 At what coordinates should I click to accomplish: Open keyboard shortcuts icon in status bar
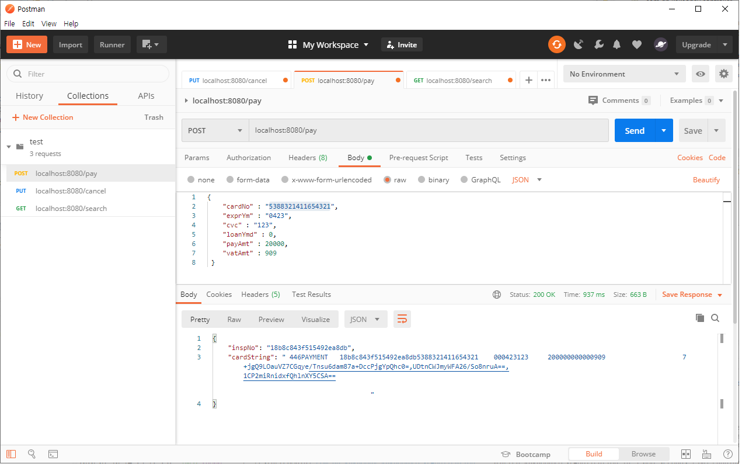[706, 454]
